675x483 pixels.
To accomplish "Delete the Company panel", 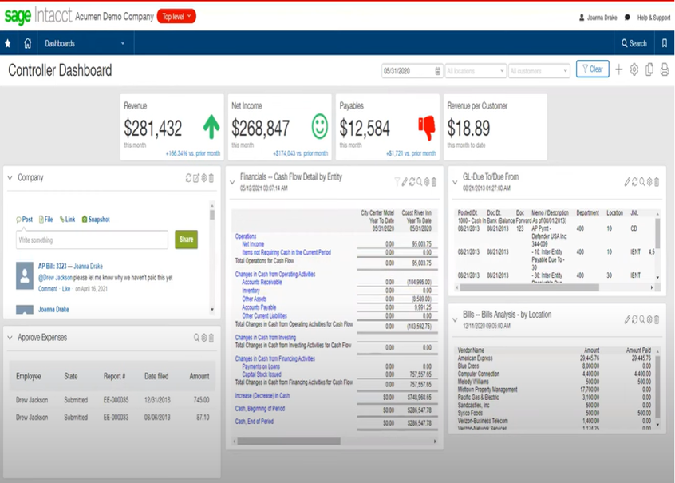I will pyautogui.click(x=211, y=178).
